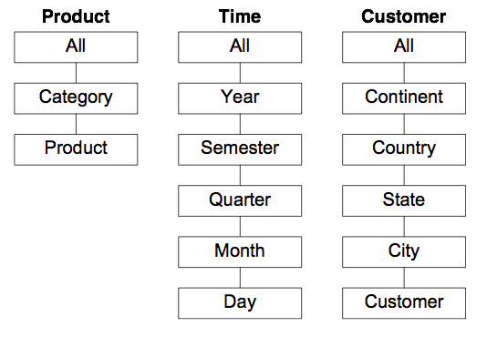Select the All box under Product
Image resolution: width=487 pixels, height=337 pixels.
76,47
